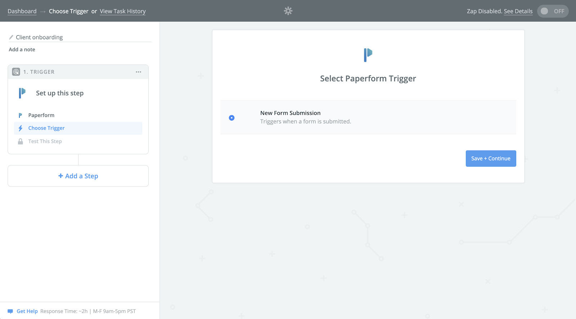
Task: Select the New Form Submission radio button
Action: 232,118
